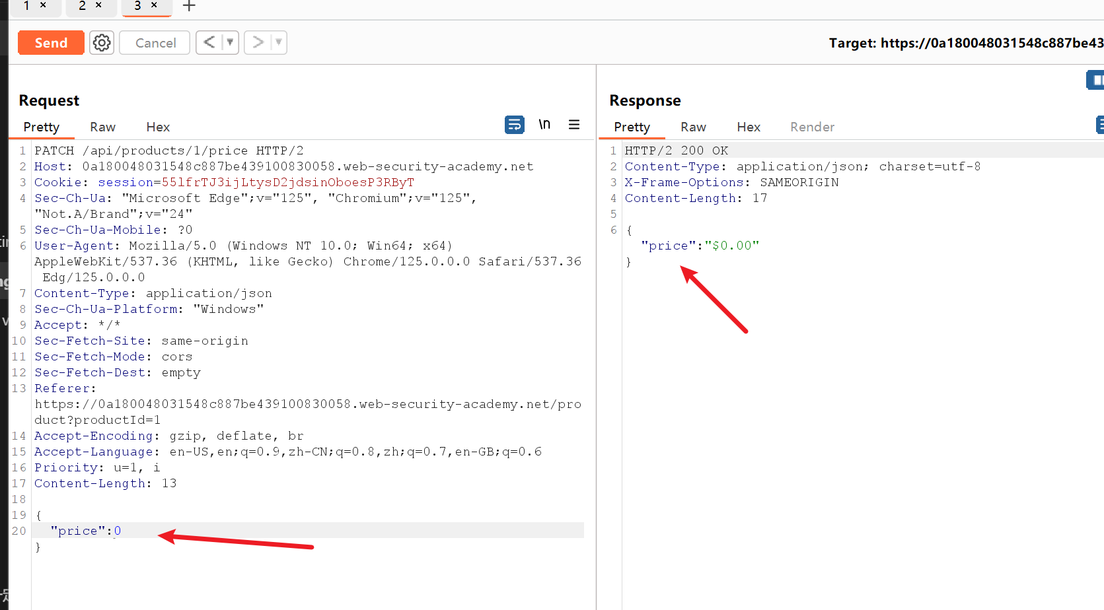The height and width of the screenshot is (610, 1104).
Task: Open the Request panel hamburger menu
Action: pos(574,124)
